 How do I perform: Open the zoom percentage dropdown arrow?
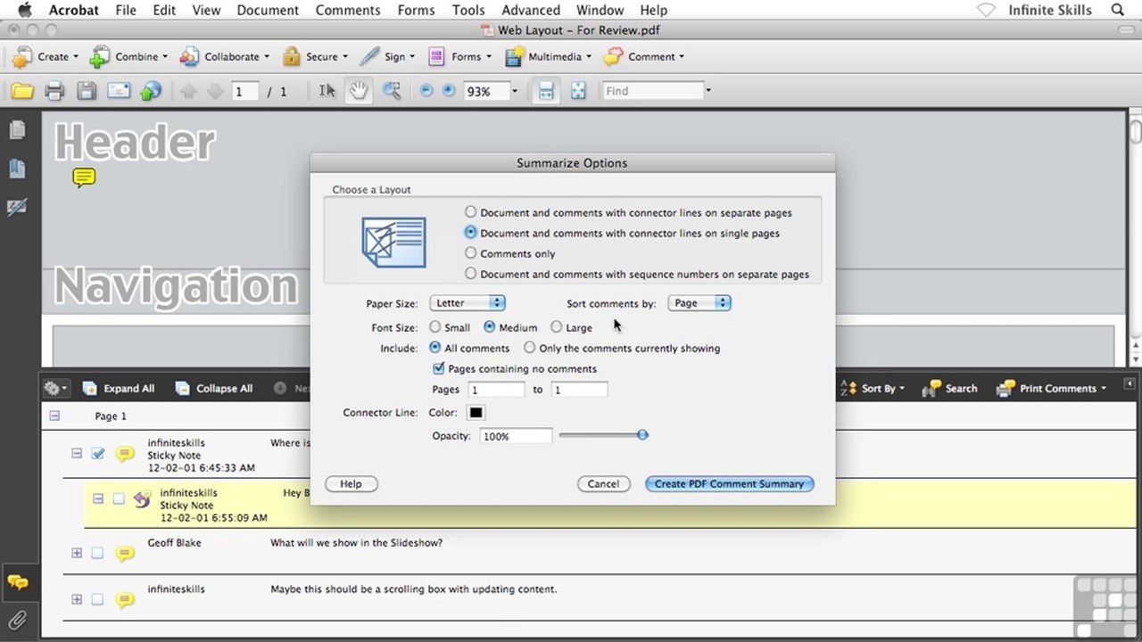(x=514, y=91)
